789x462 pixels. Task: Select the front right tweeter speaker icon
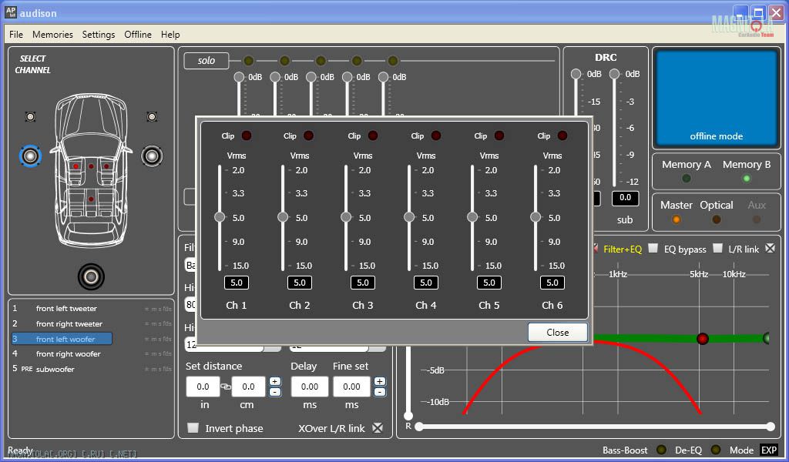152,116
